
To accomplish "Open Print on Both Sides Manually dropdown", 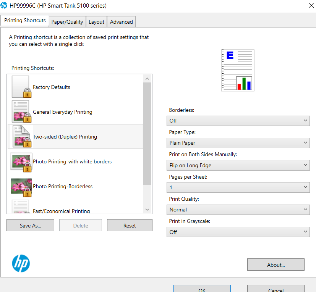I will [238, 165].
